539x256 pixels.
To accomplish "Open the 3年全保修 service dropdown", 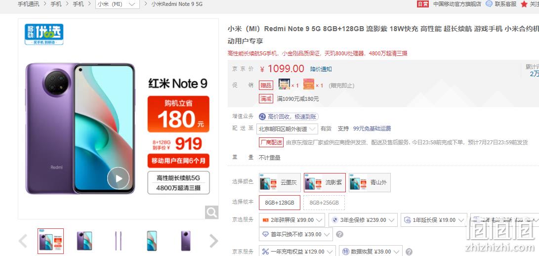I will point(363,220).
